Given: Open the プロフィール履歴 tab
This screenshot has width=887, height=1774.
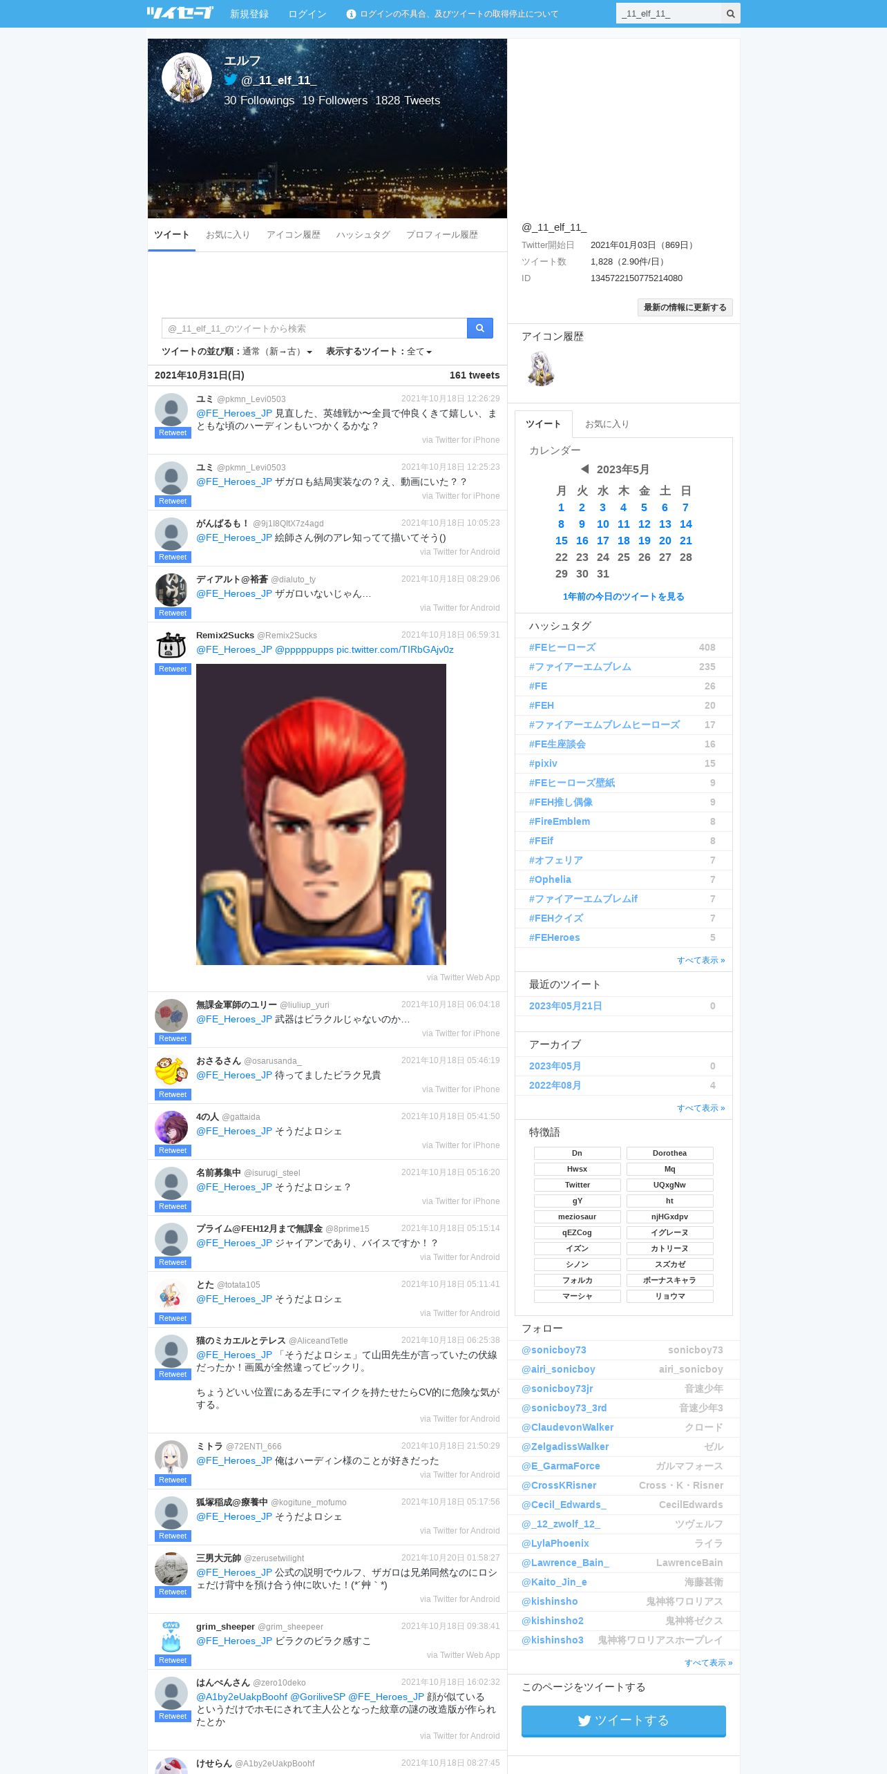Looking at the screenshot, I should 442,235.
